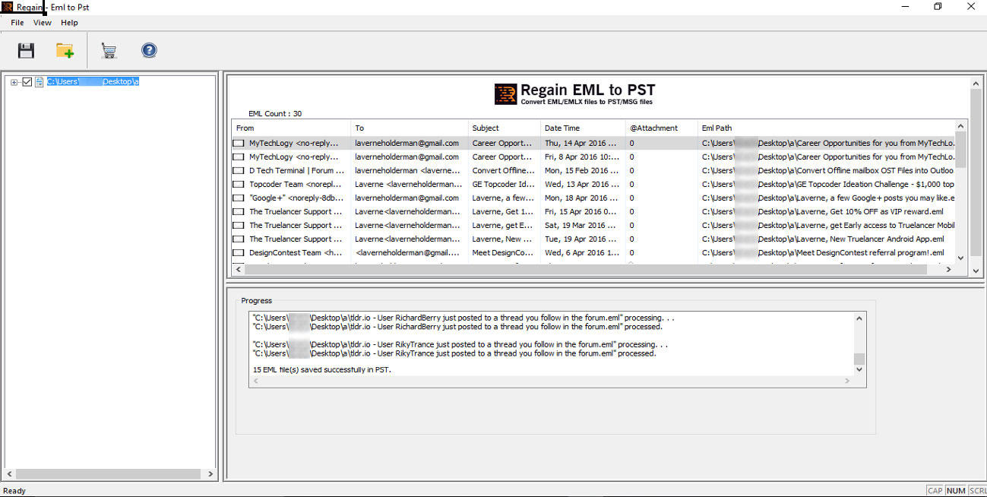This screenshot has width=987, height=497.
Task: Click the RikyTrance "processed." log line
Action: [x=454, y=353]
